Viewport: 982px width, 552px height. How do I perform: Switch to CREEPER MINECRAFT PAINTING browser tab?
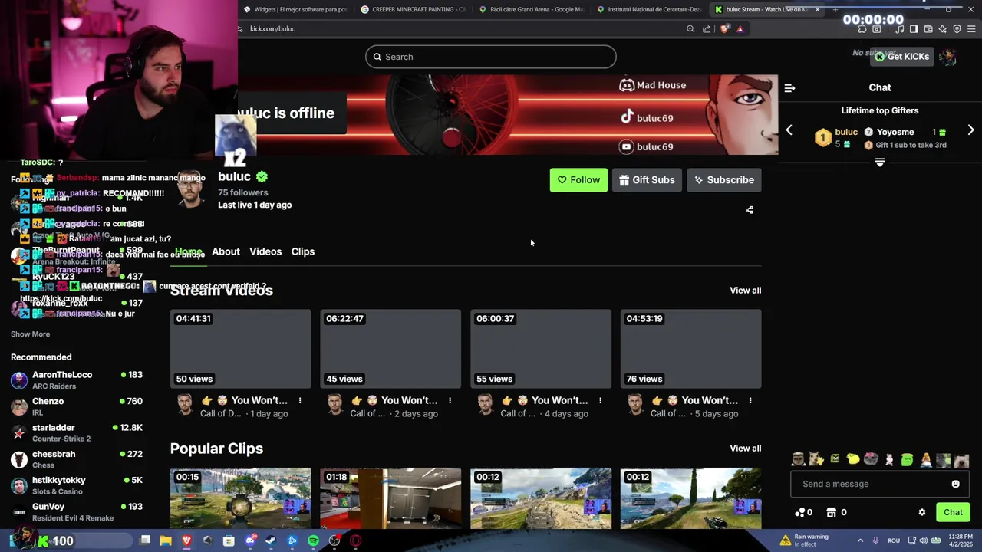(x=413, y=9)
